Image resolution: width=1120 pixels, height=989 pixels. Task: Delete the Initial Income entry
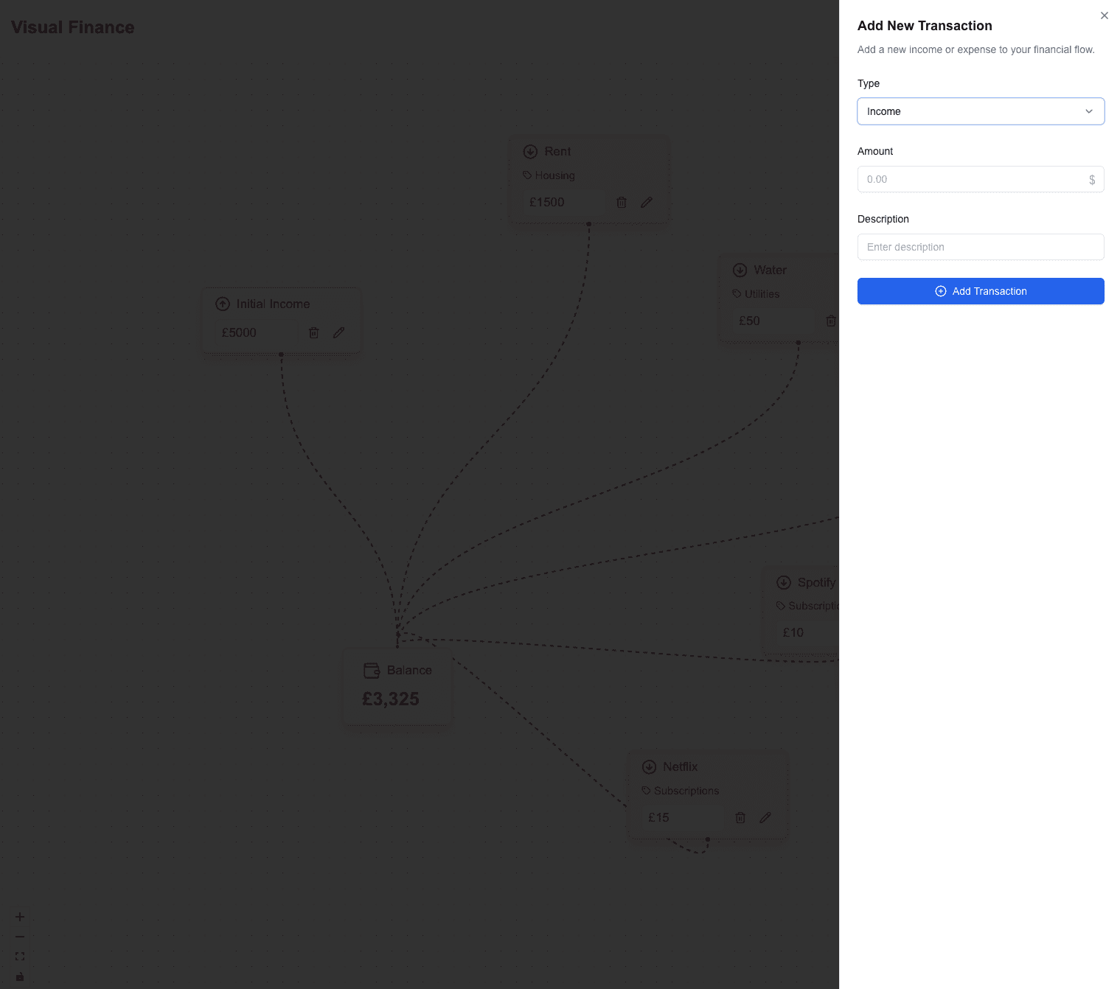click(x=314, y=332)
